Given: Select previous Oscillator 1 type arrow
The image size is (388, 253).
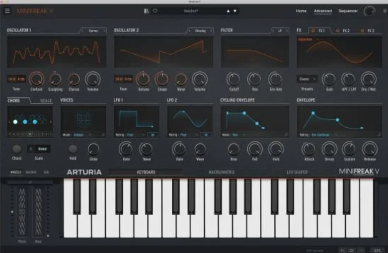Looking at the screenshot, I should 82,31.
